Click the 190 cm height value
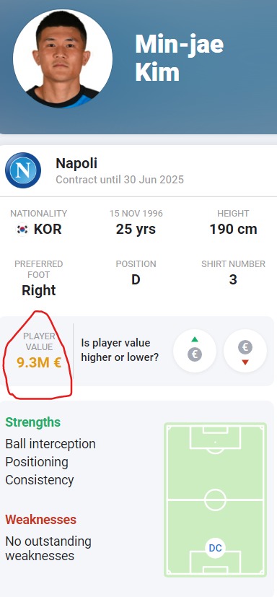This screenshot has height=597, width=277. [233, 230]
